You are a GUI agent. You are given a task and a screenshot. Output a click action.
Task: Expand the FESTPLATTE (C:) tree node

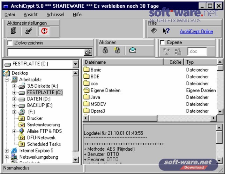coord(14,93)
